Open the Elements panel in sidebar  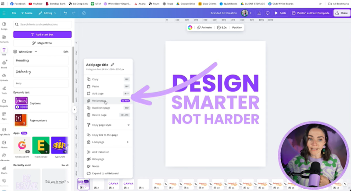pyautogui.click(x=4, y=39)
